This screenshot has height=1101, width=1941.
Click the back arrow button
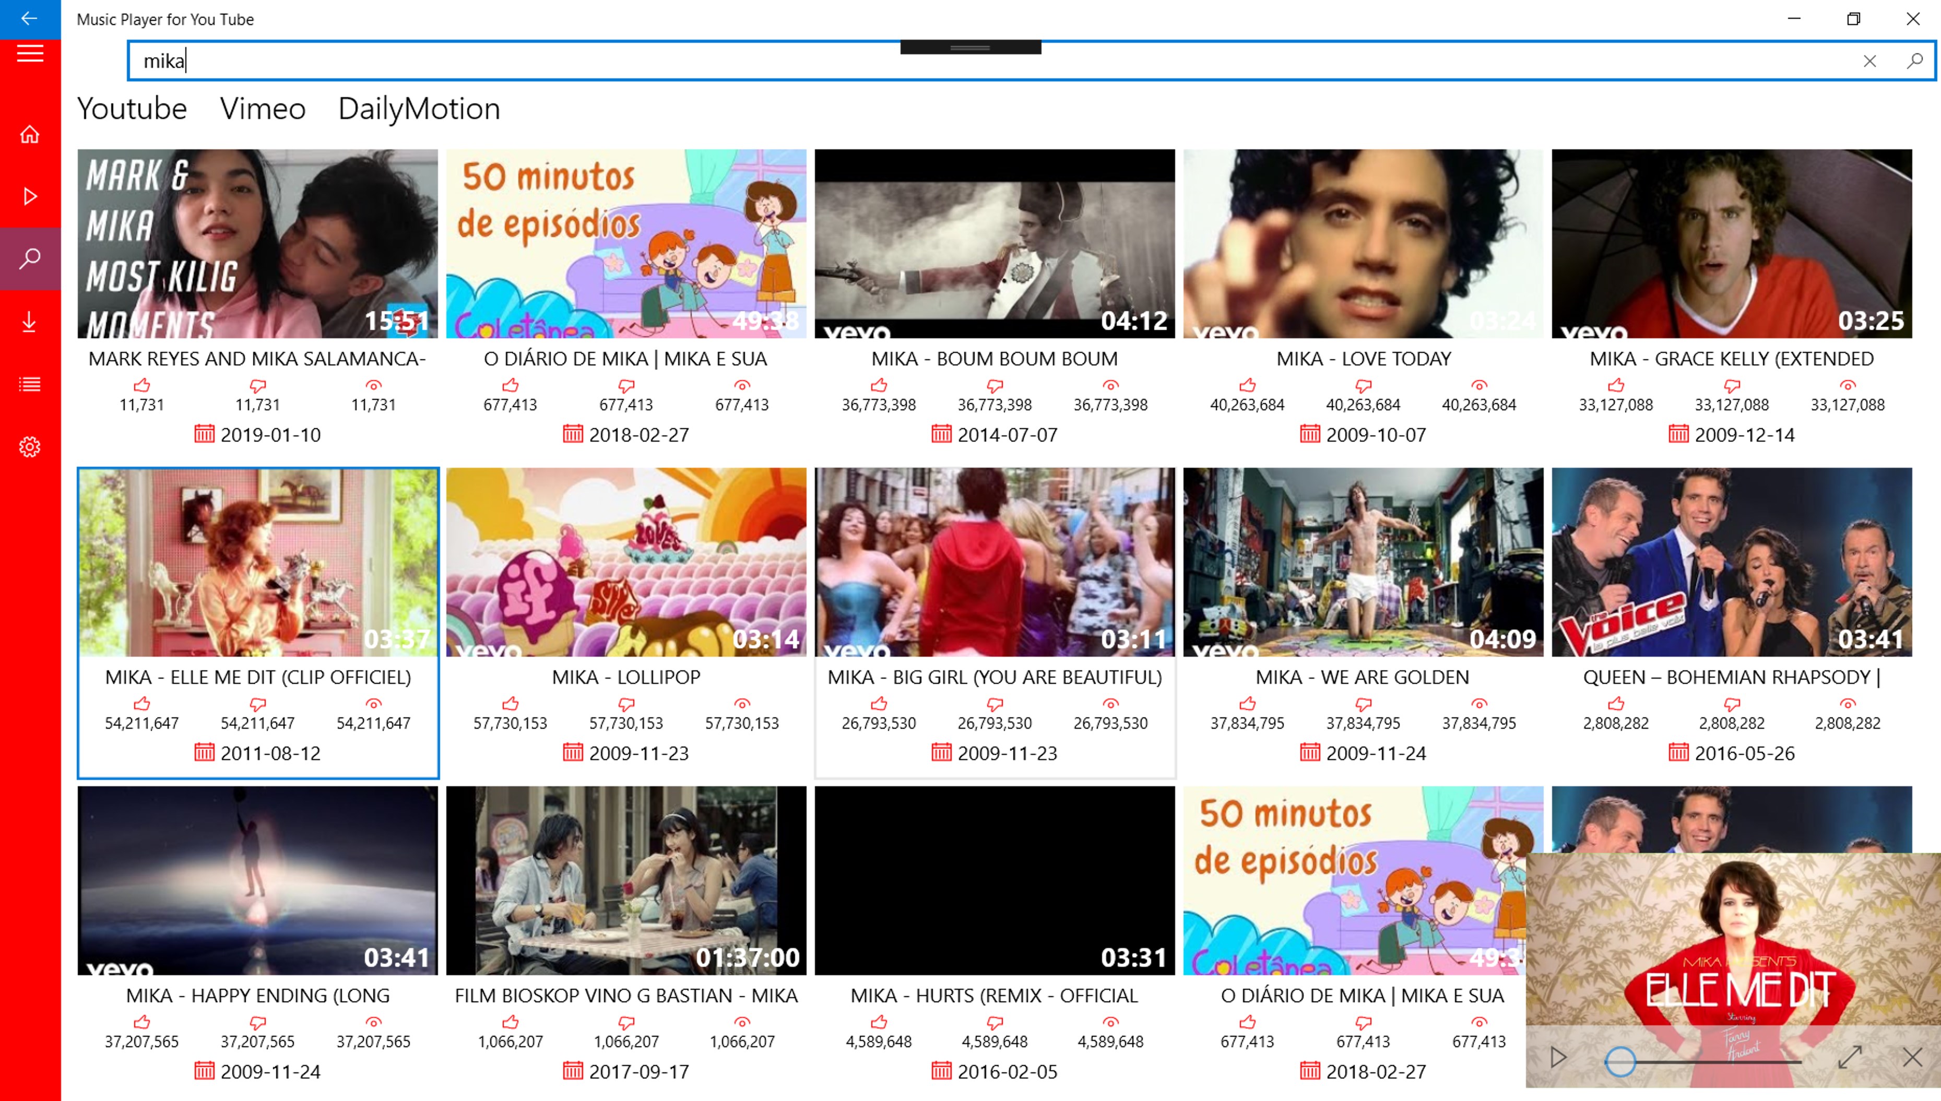(x=29, y=19)
